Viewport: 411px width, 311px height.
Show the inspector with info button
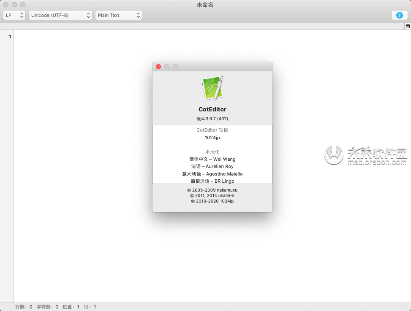click(x=399, y=15)
